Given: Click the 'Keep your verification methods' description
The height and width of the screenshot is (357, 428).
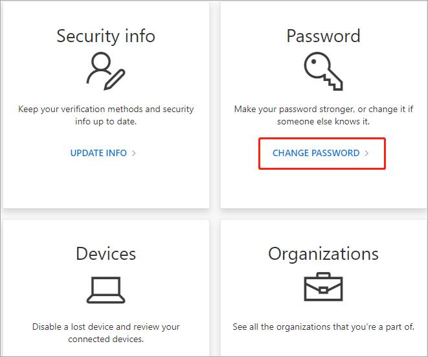Looking at the screenshot, I should pyautogui.click(x=106, y=115).
